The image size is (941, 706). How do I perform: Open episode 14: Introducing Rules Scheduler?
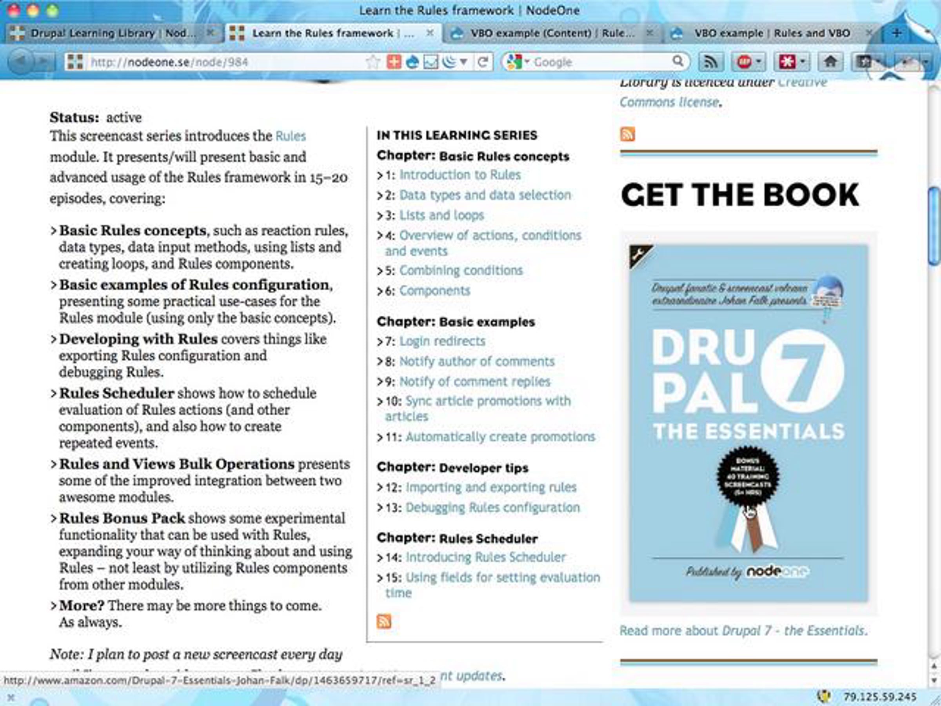coord(485,557)
